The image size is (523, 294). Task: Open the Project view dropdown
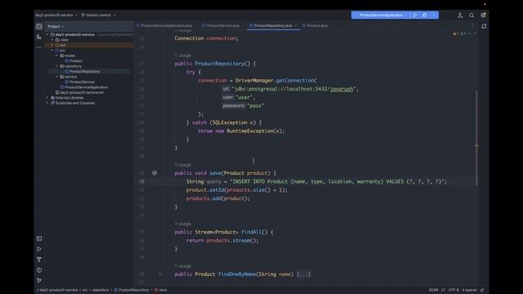coord(56,26)
